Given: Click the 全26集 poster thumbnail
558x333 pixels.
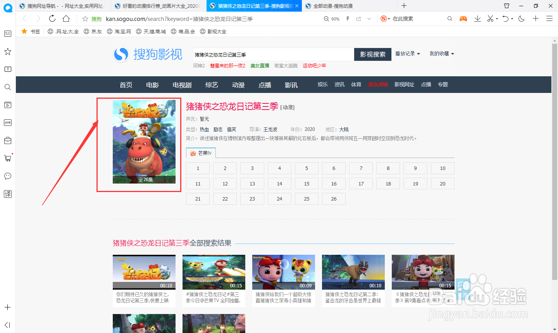Looking at the screenshot, I should click(x=144, y=142).
